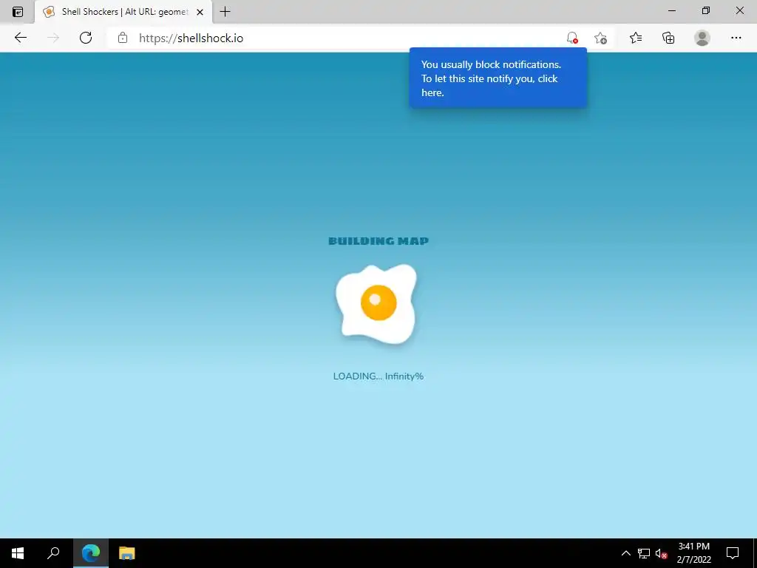Add this page to favorites

click(x=600, y=38)
